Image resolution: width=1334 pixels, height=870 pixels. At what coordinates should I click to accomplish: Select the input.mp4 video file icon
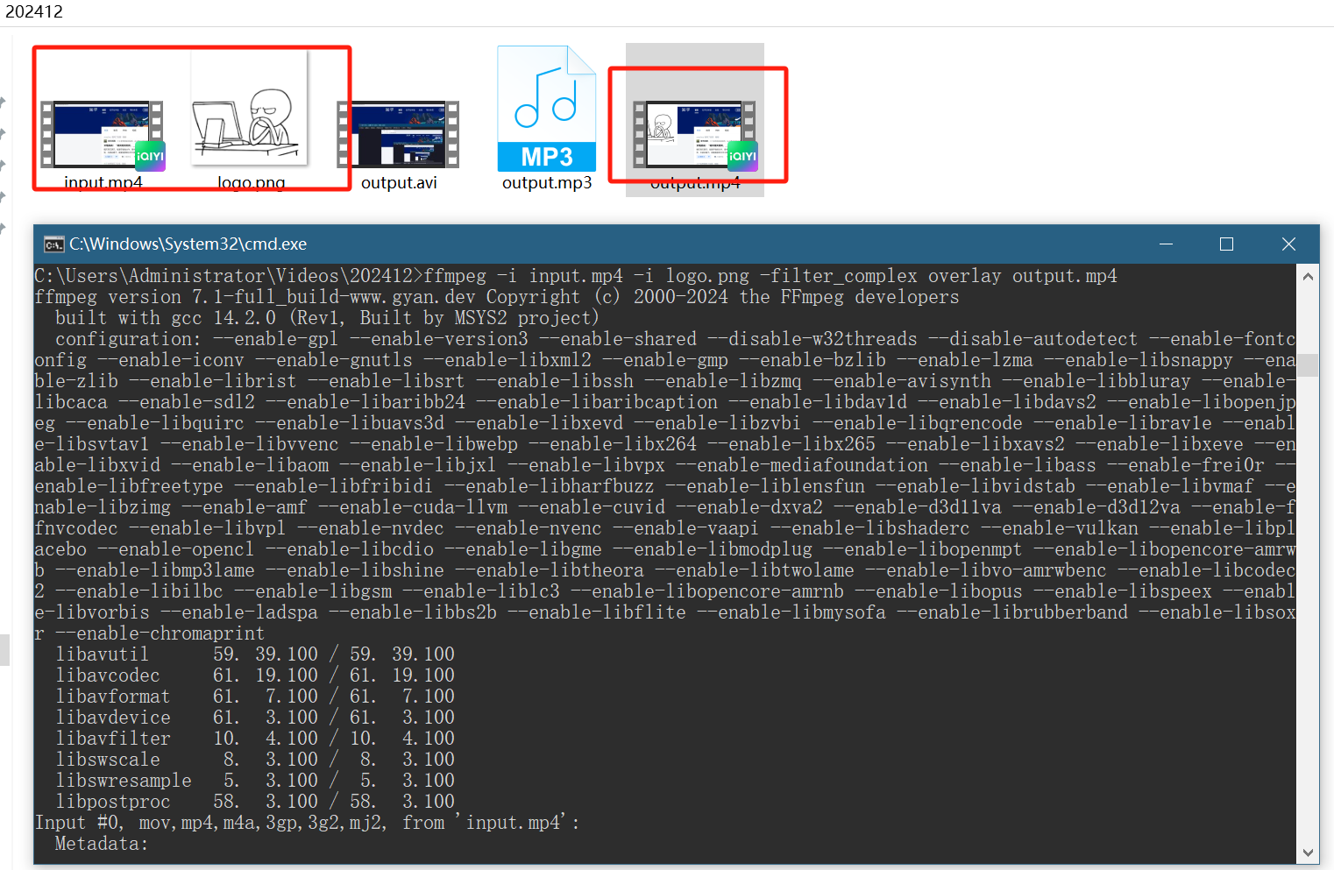pyautogui.click(x=103, y=134)
